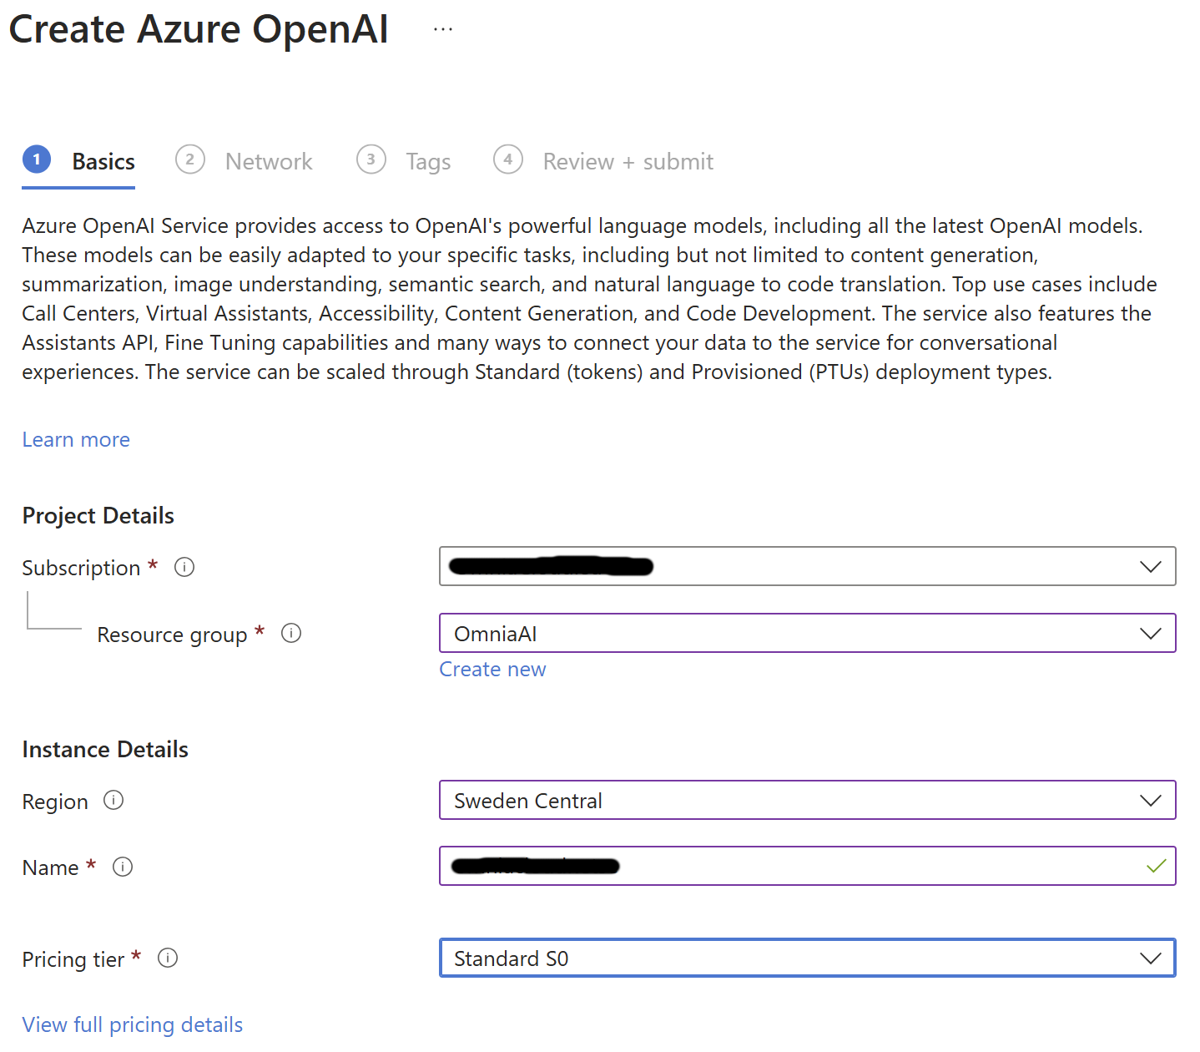This screenshot has height=1052, width=1200.
Task: Click the step 2 circle for Network
Action: 190,159
